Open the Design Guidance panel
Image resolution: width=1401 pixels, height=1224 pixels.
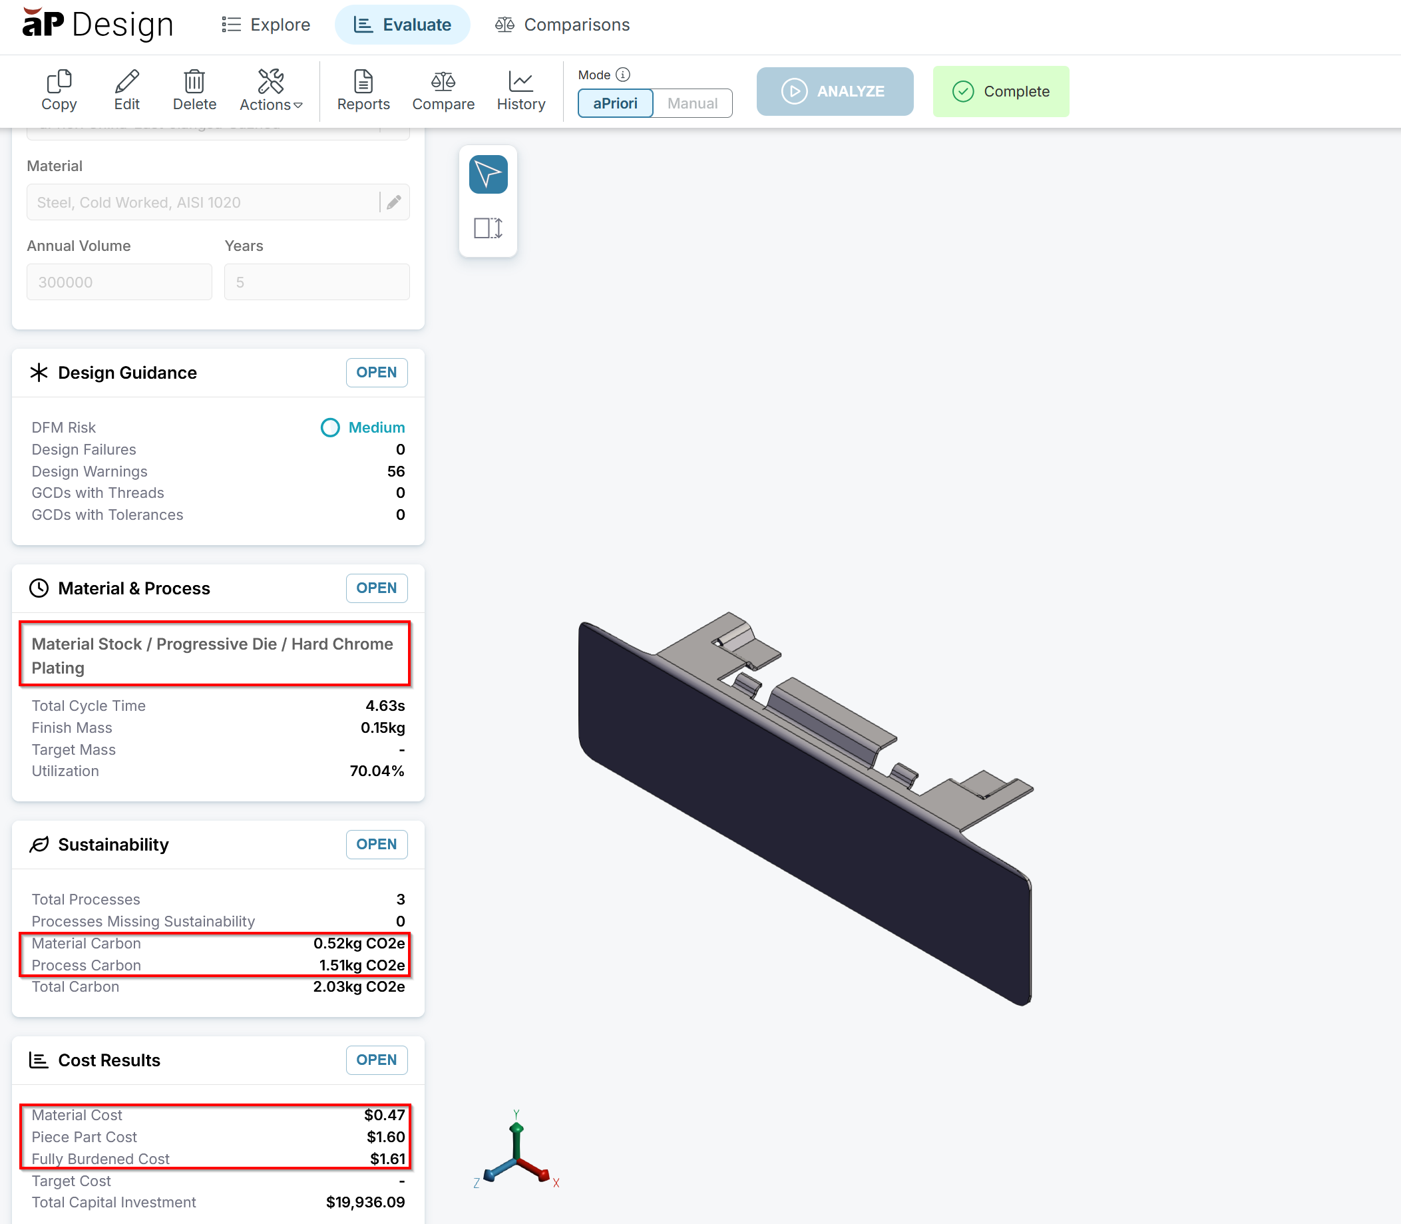tap(377, 372)
